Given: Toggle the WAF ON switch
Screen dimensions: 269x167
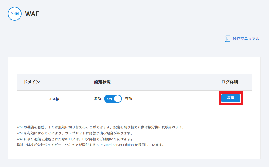Looking at the screenshot, I should [x=113, y=99].
